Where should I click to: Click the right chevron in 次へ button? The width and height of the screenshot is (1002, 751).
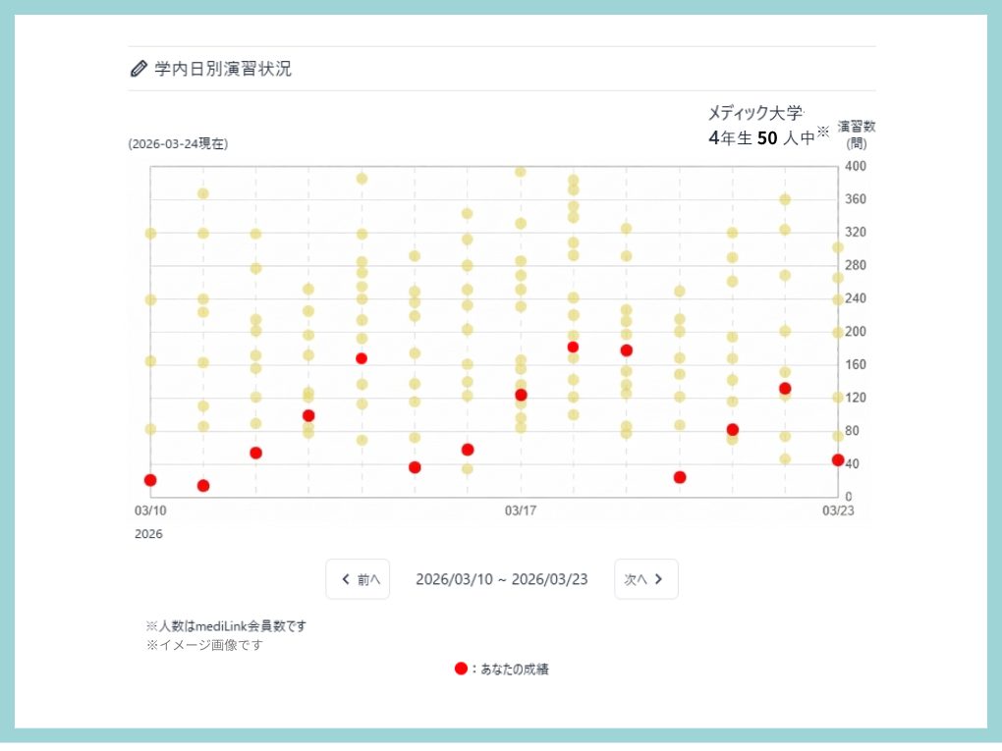pyautogui.click(x=658, y=579)
